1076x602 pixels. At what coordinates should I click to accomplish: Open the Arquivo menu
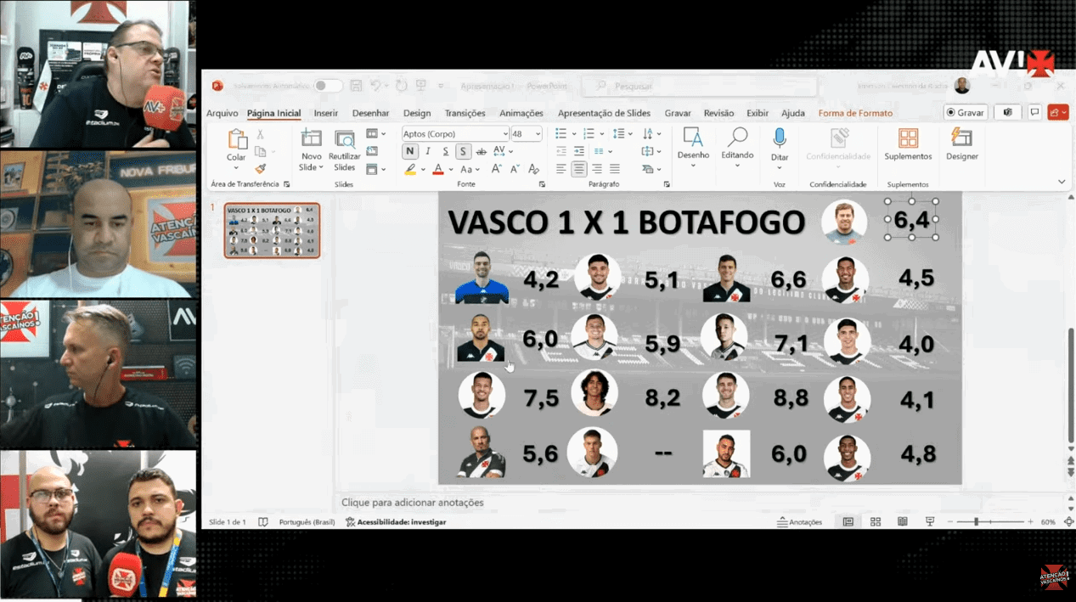(x=223, y=113)
